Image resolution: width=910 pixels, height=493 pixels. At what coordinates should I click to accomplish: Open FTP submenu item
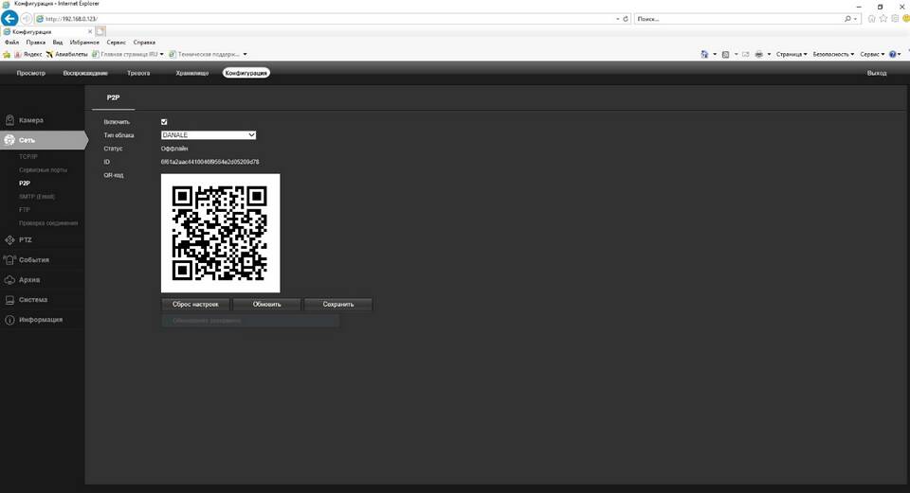[x=24, y=210]
